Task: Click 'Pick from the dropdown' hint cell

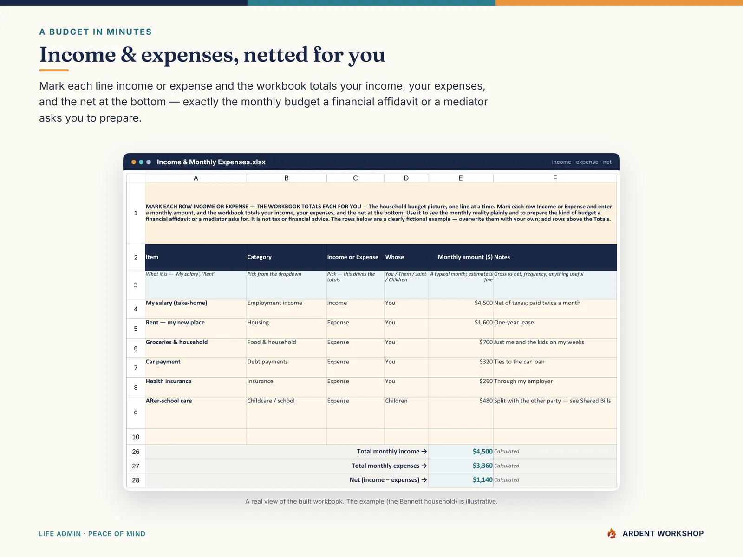Action: (x=287, y=285)
